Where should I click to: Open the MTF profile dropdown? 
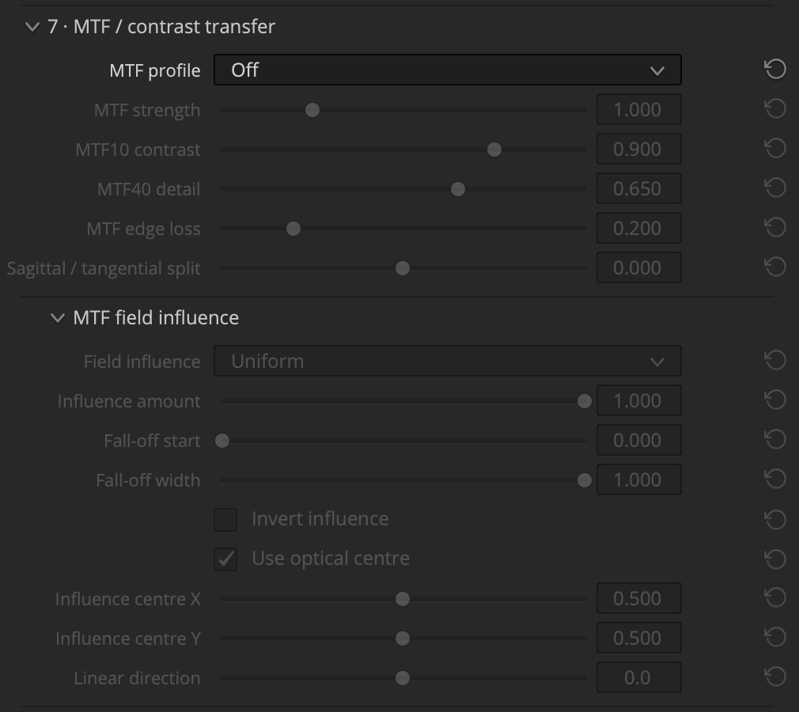(x=448, y=70)
